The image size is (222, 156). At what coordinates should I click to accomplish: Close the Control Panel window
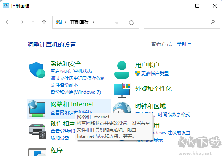(x=215, y=6)
